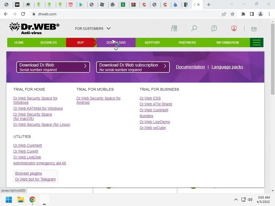Launch File Explorer from the taskbar
275x206 pixels.
20,200
